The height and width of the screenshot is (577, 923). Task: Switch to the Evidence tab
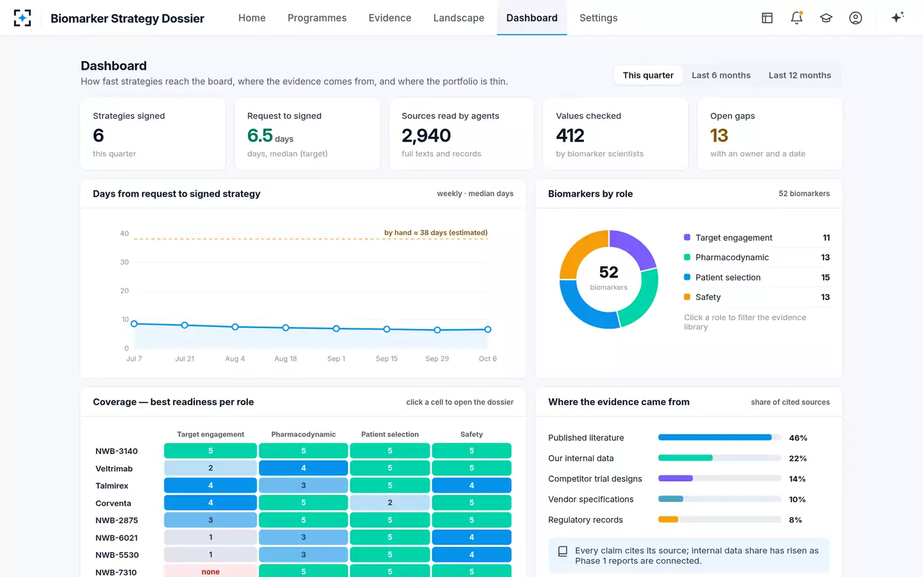(x=390, y=18)
